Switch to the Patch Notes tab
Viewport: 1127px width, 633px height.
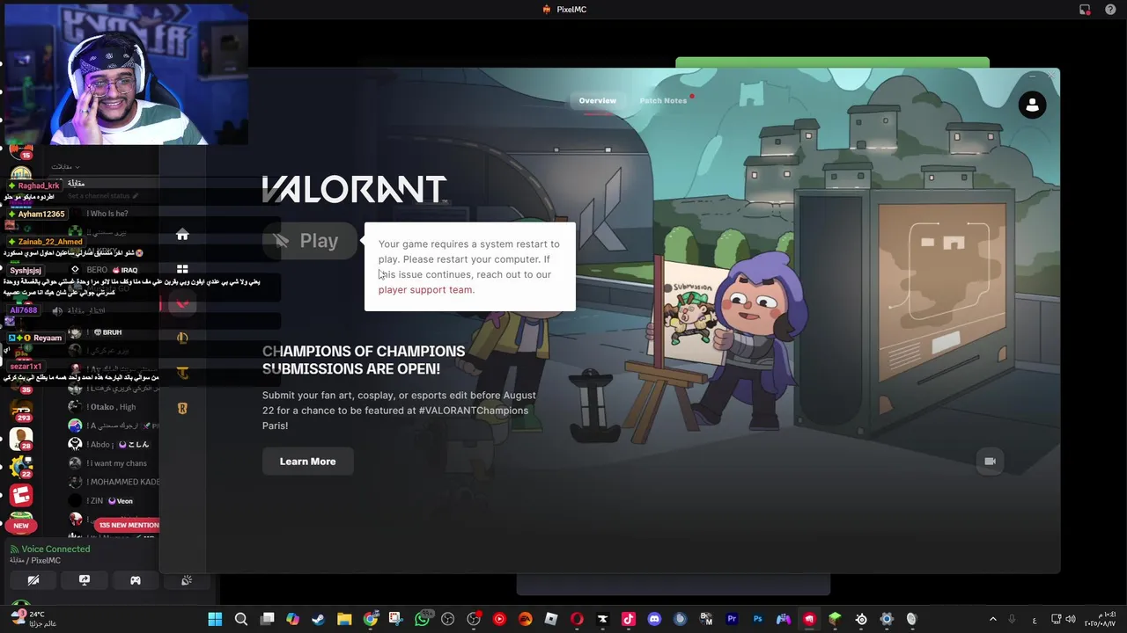(x=663, y=100)
